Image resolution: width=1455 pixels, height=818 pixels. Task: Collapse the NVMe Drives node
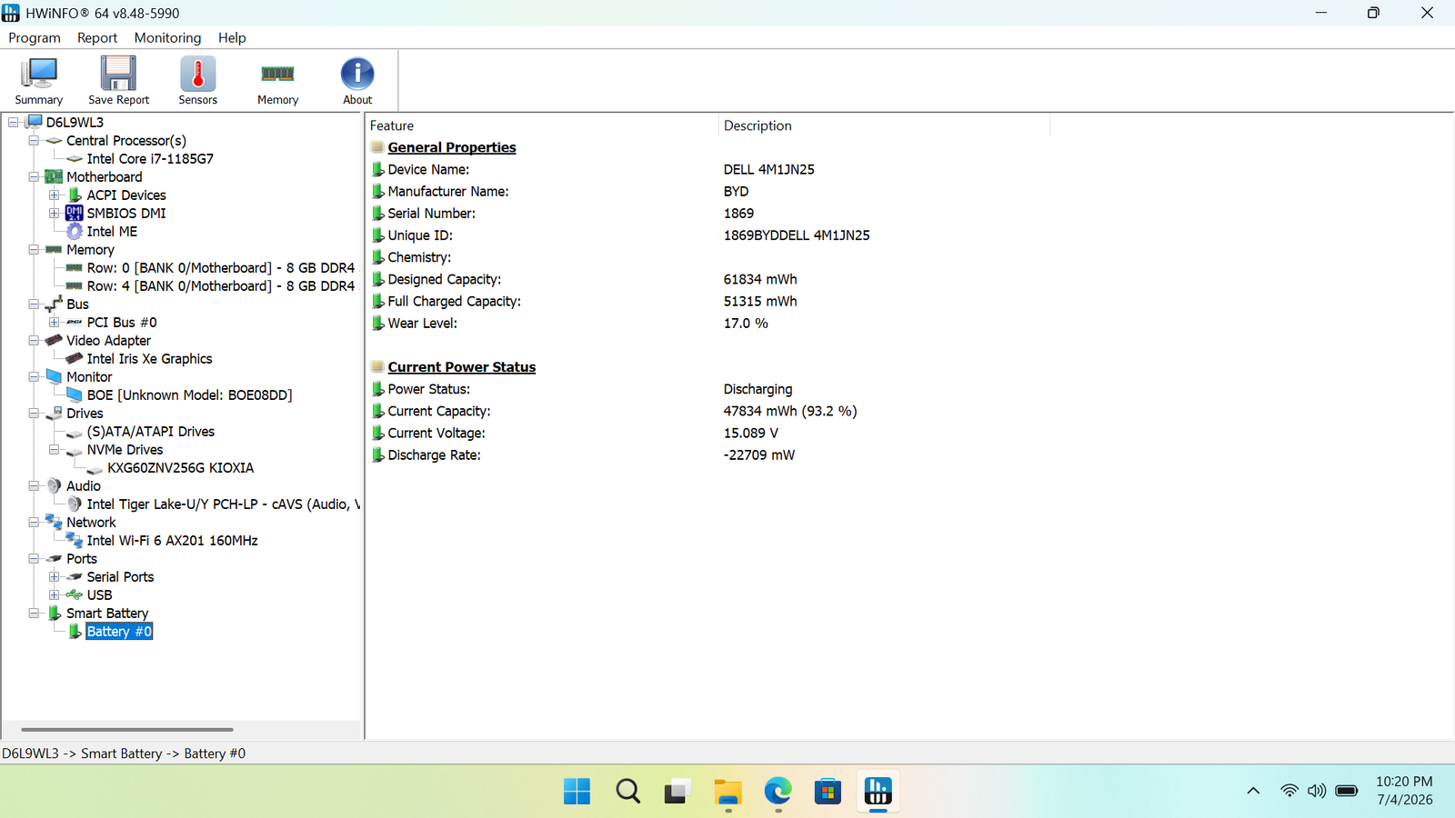(54, 450)
